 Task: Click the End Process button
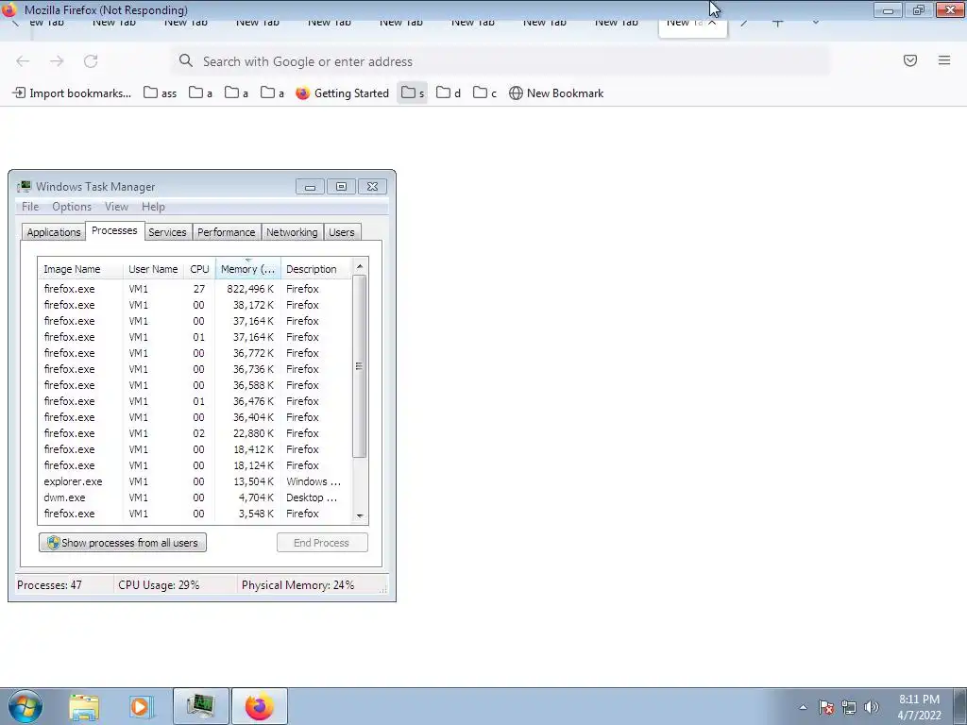coord(322,543)
